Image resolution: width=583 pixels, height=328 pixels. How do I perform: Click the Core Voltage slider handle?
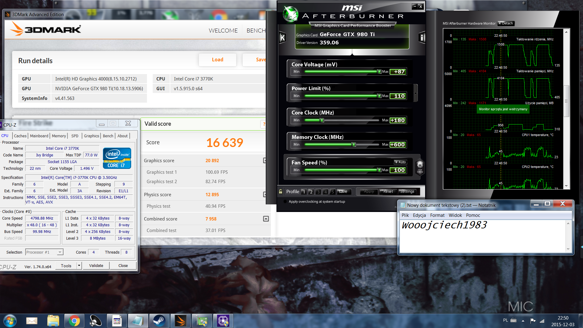tap(379, 72)
